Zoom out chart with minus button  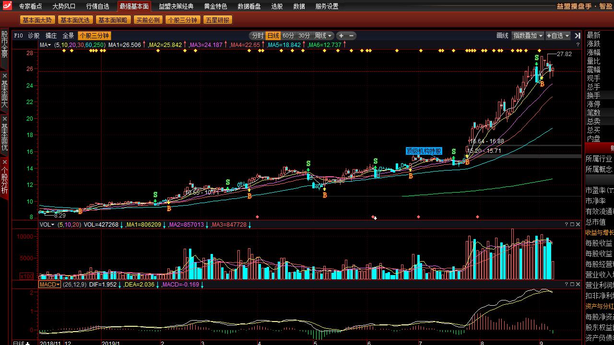tap(352, 35)
